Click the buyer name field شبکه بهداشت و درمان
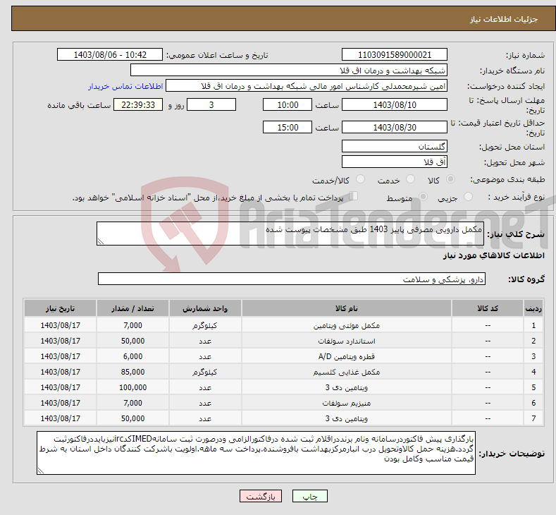Viewport: 556px width, 515px height. [x=289, y=71]
